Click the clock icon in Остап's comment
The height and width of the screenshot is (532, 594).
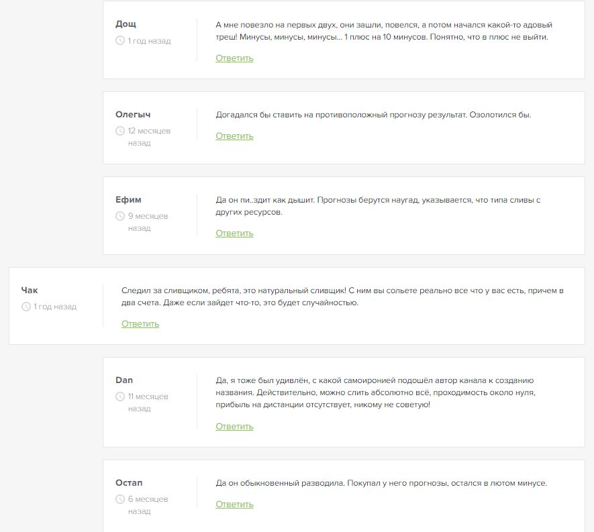(x=120, y=499)
